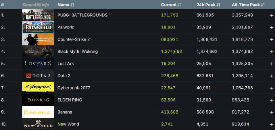This screenshot has width=275, height=130.
Task: Open Black Myth: Wukong name link
Action: (78, 51)
